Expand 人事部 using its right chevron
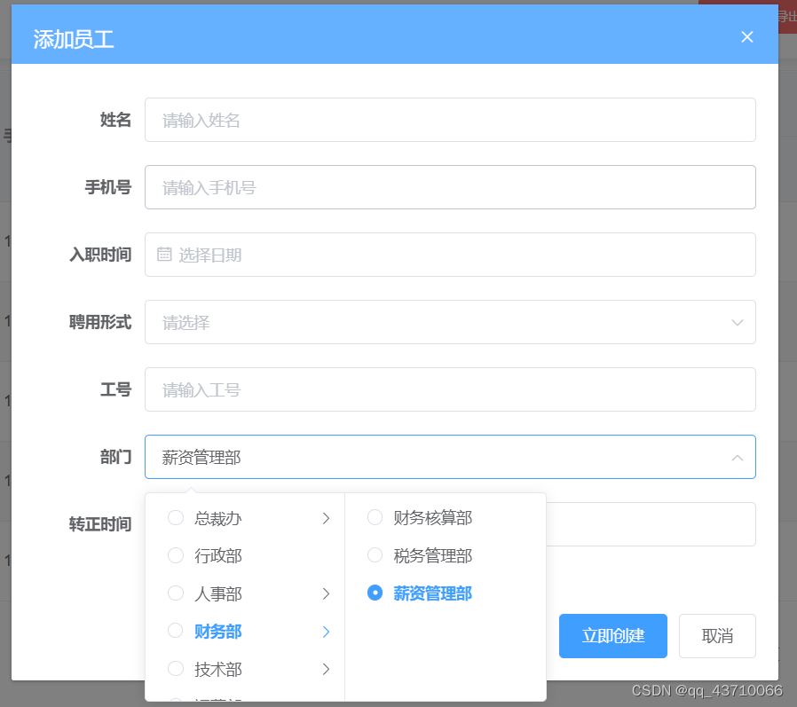 pyautogui.click(x=327, y=593)
